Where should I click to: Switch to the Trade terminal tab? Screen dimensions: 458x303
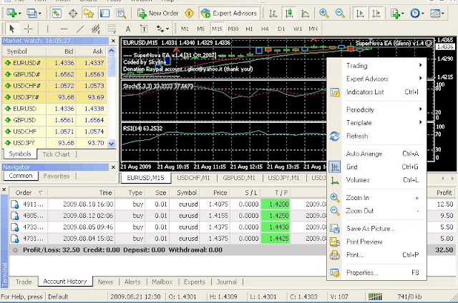point(24,282)
